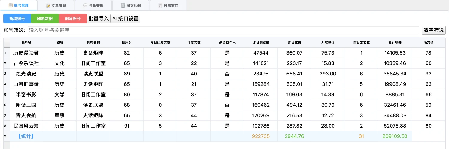Click the 昨日浏览量 column header
Image resolution: width=449 pixels, height=149 pixels.
click(x=261, y=42)
